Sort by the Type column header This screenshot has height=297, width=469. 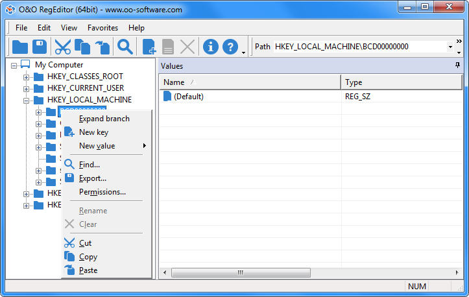tap(402, 82)
